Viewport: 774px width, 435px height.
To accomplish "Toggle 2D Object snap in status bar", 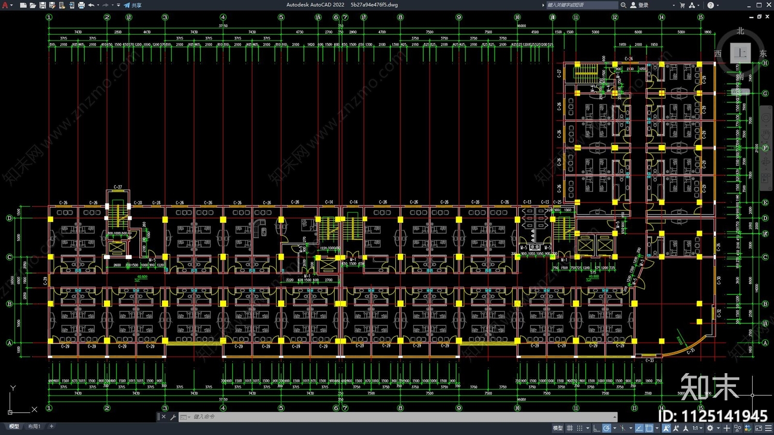I will (649, 428).
